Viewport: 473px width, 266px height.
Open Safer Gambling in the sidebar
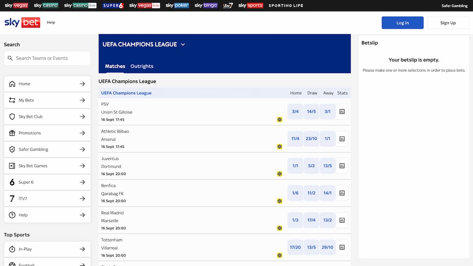(x=47, y=149)
